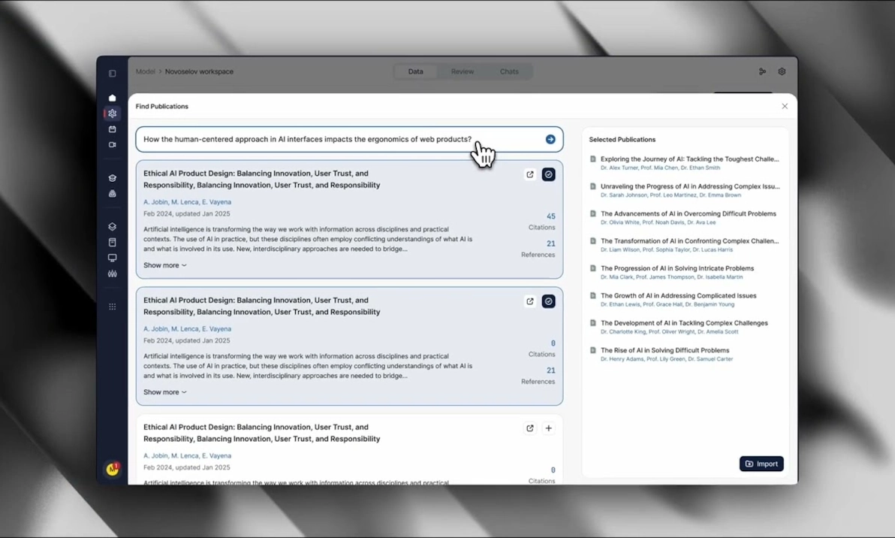Deselect the second publication's checkmark toggle
895x538 pixels.
pos(549,301)
